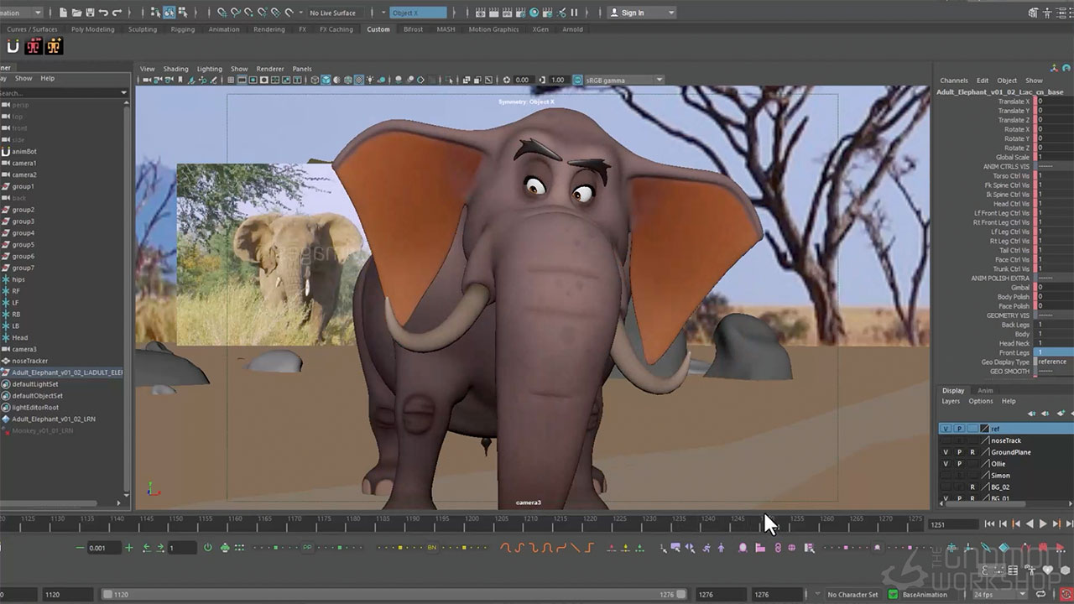The height and width of the screenshot is (604, 1074).
Task: Click the green power icon in animBot toolbar
Action: tap(207, 548)
